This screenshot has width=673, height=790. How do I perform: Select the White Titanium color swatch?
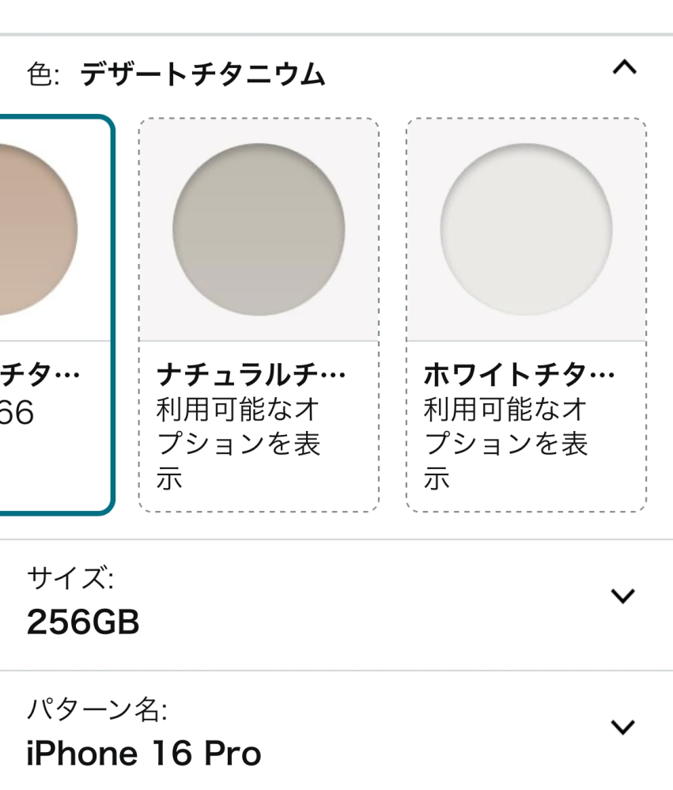point(524,229)
